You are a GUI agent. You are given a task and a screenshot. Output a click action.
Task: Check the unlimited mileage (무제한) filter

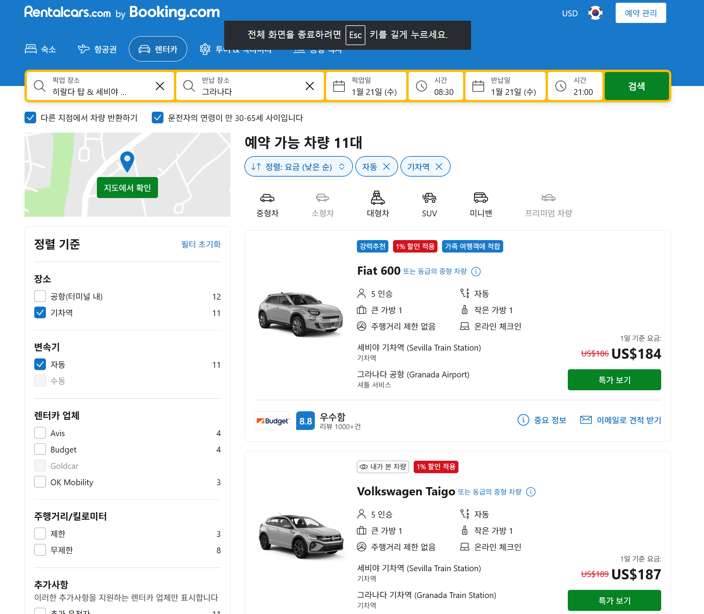(x=40, y=550)
